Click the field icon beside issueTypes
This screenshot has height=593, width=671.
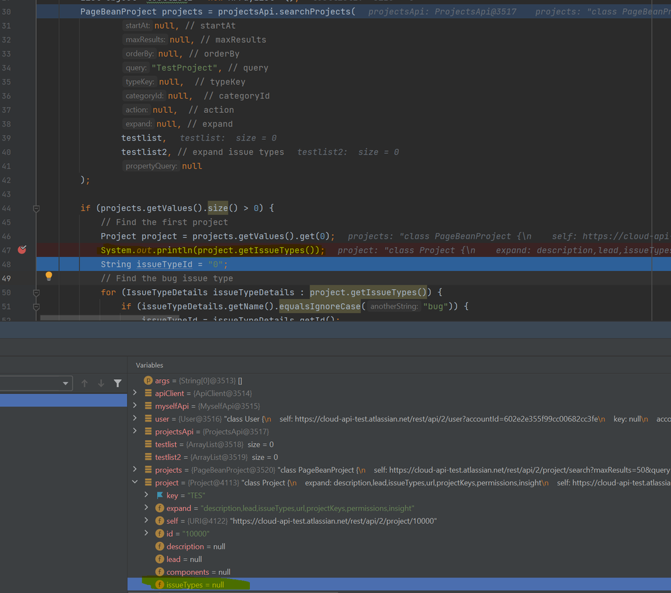pyautogui.click(x=160, y=584)
